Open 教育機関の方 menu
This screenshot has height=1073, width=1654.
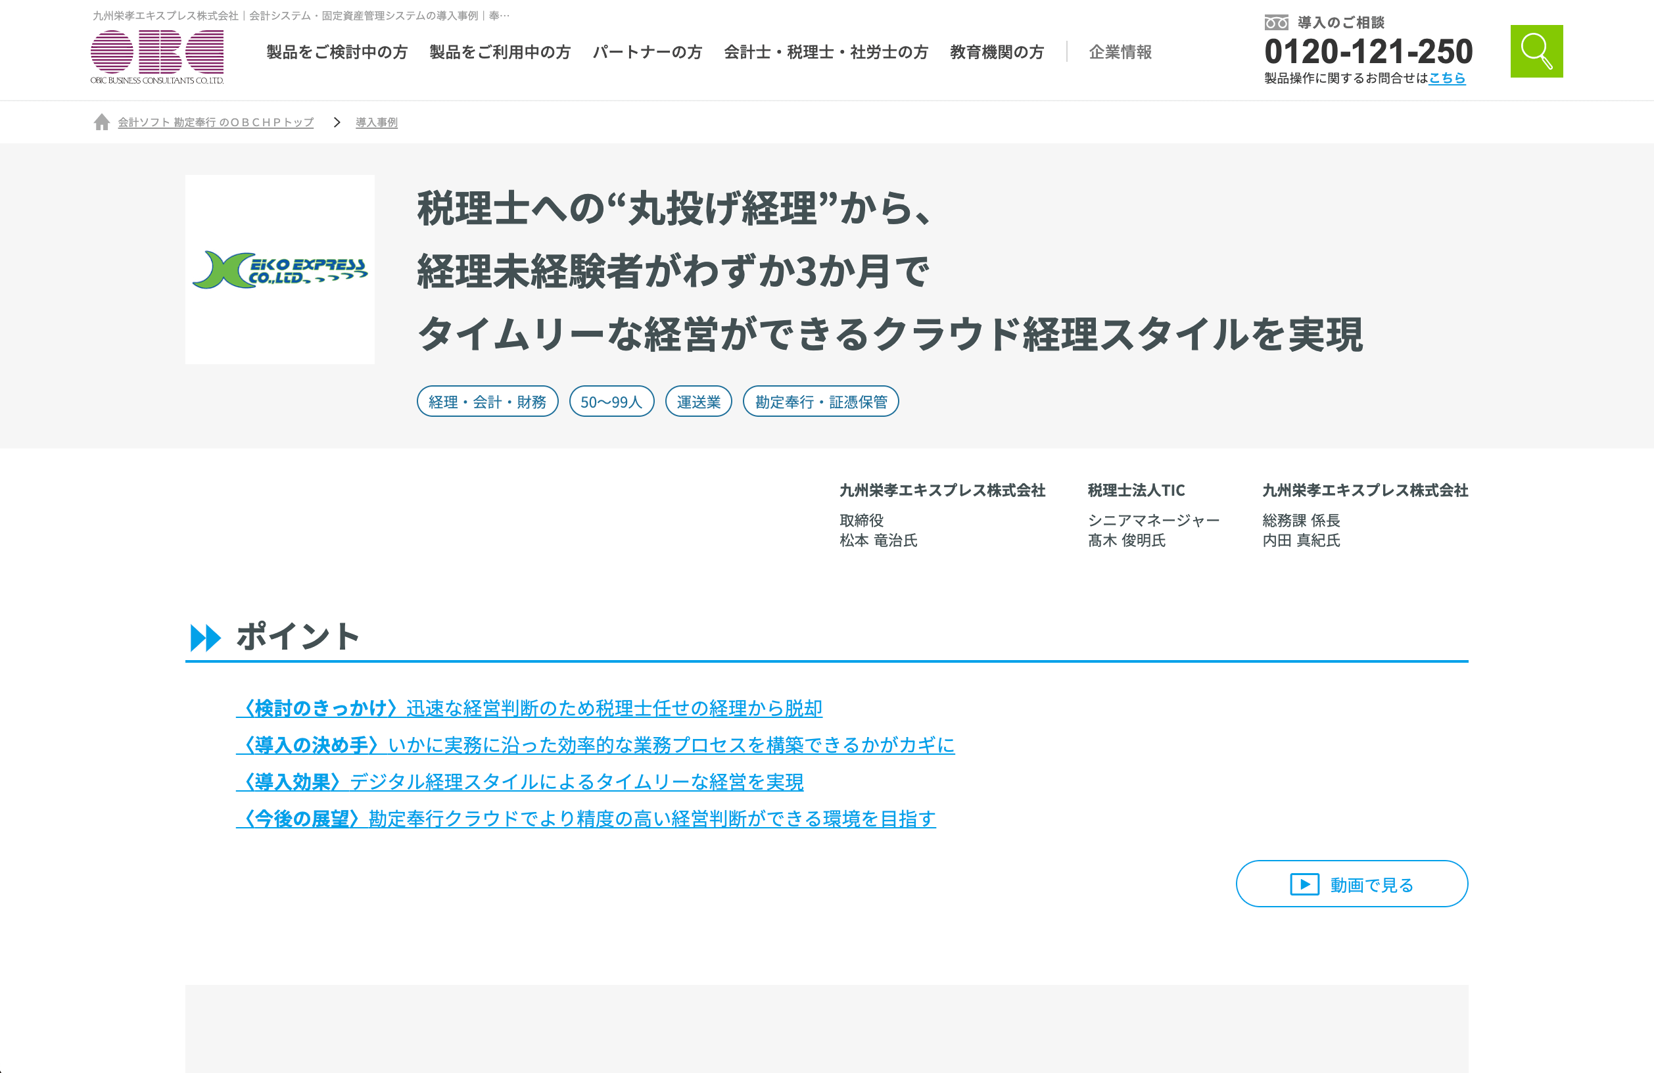coord(997,52)
